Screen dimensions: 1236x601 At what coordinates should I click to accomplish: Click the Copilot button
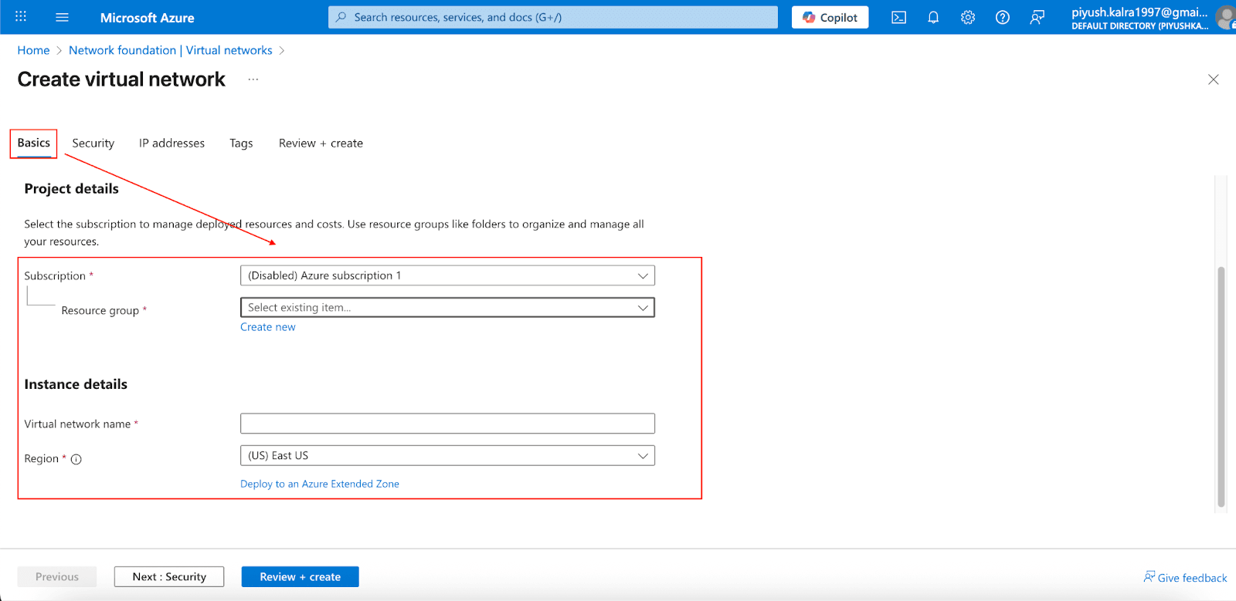coord(830,17)
